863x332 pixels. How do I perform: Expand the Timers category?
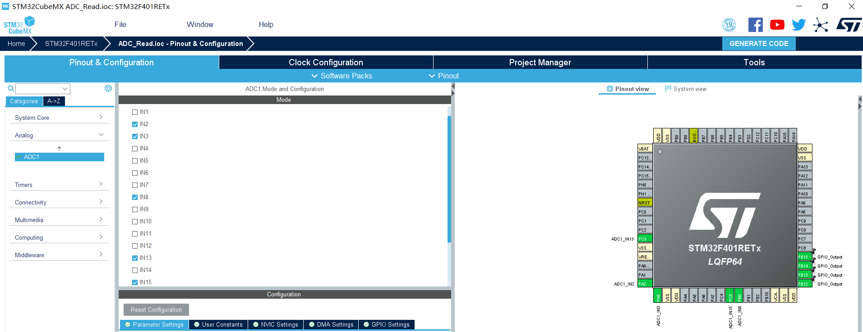59,185
